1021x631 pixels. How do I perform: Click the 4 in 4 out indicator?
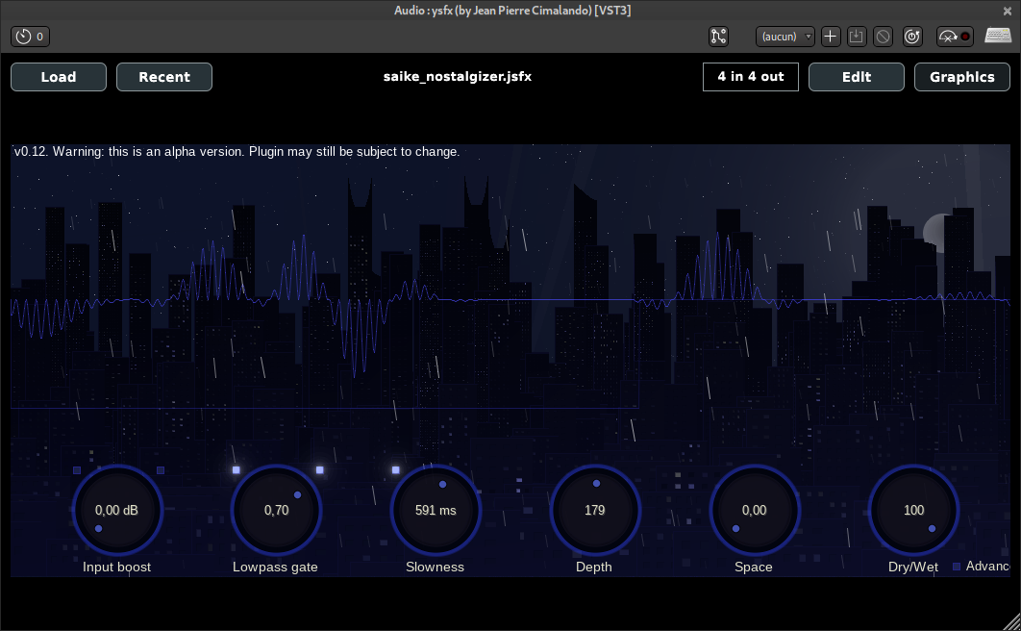[x=751, y=77]
